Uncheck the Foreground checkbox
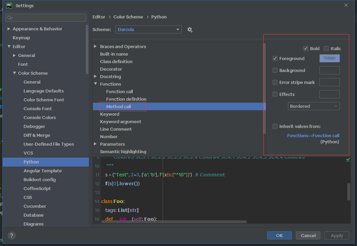357x246 pixels. click(275, 58)
